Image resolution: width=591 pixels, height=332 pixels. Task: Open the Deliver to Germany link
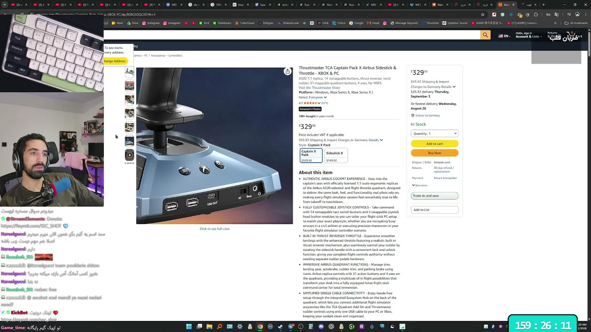[428, 116]
